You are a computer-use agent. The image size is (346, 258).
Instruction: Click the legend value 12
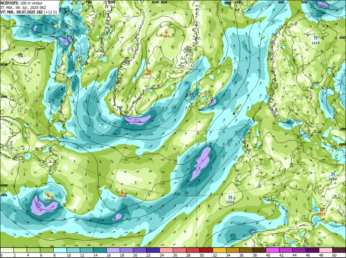(82, 255)
